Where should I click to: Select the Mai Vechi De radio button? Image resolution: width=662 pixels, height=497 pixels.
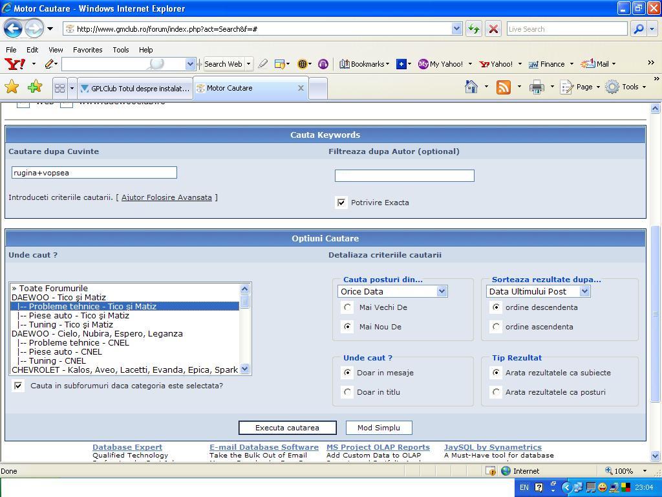tap(348, 307)
